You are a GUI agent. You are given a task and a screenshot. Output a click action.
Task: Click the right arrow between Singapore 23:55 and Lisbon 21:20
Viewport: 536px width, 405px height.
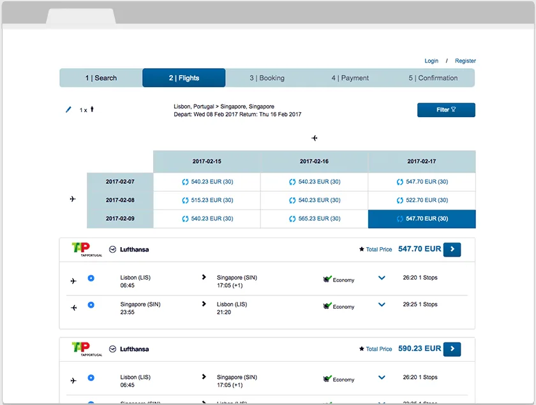(204, 304)
